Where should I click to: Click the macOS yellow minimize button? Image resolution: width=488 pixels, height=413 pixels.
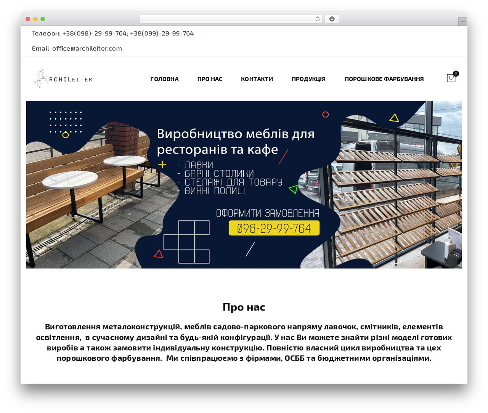[x=35, y=19]
